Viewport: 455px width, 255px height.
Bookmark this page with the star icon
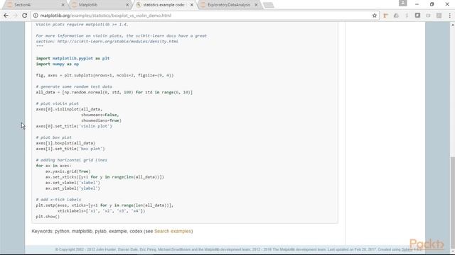375,16
